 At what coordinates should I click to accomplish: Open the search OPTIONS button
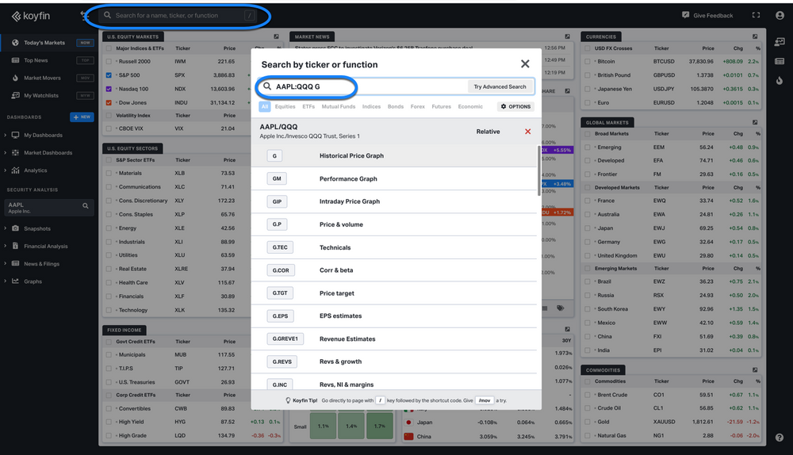[x=516, y=107]
